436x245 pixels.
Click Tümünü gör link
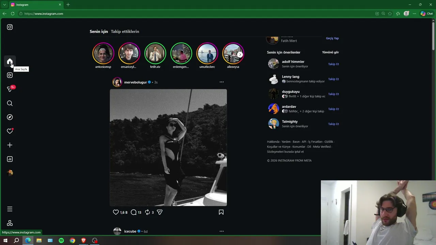tap(330, 52)
